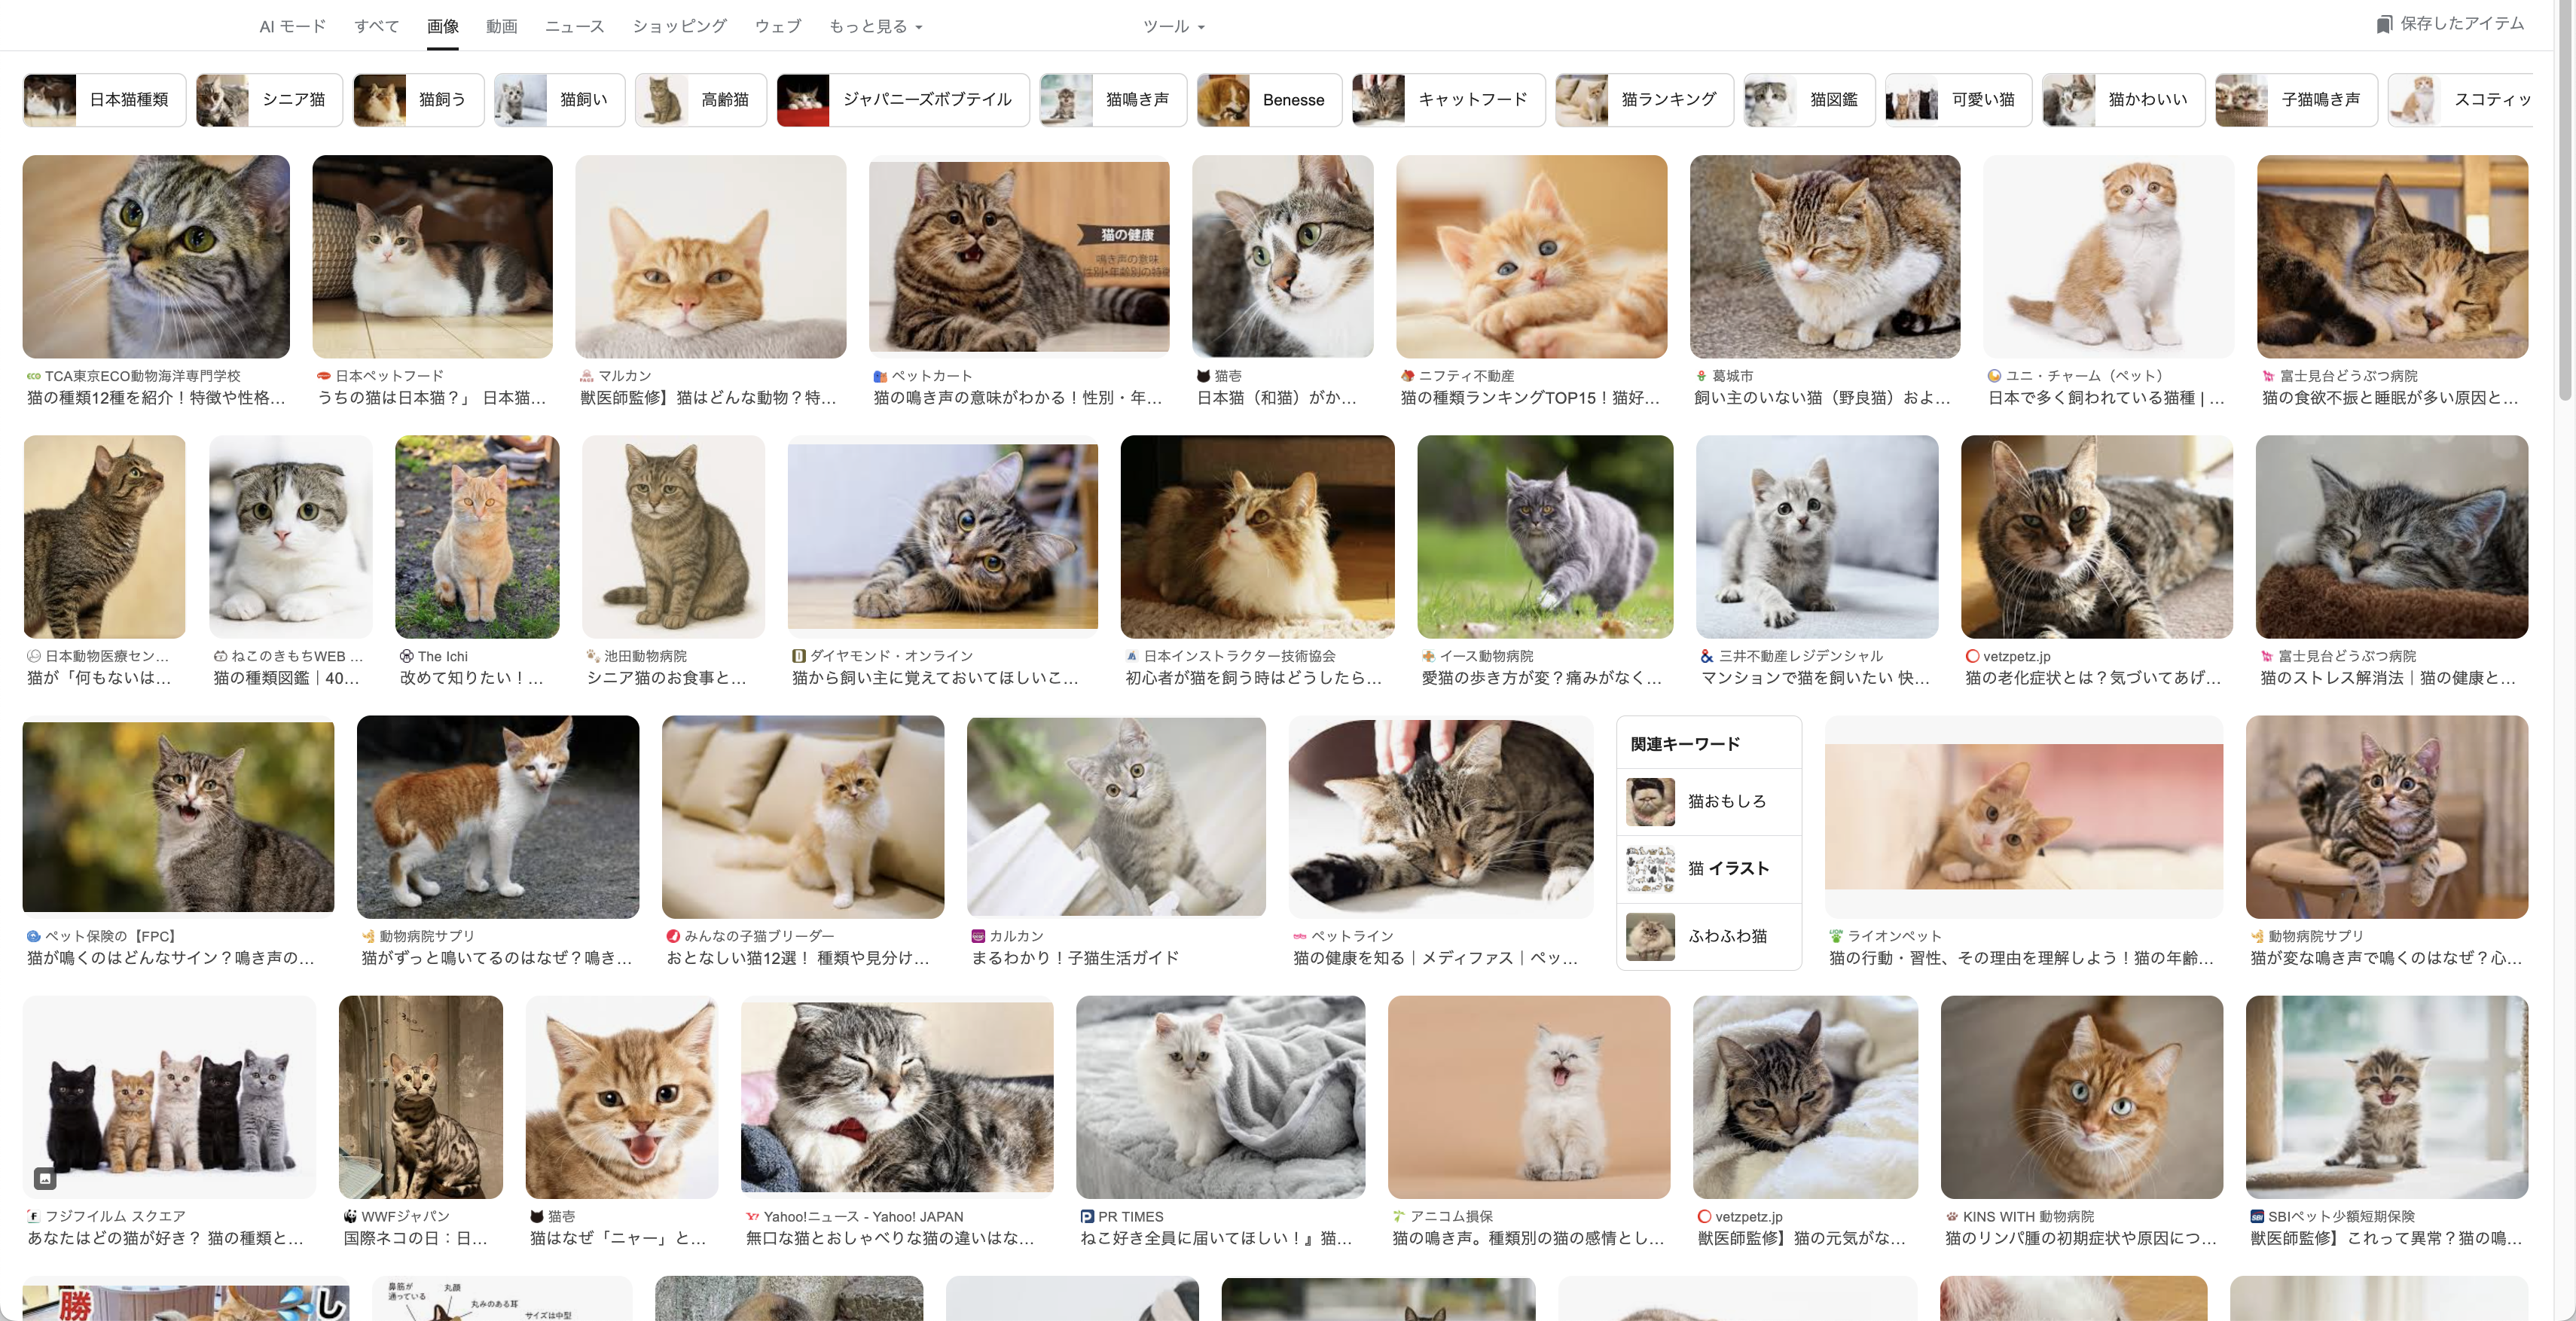Select the キャットフード filter chip
This screenshot has height=1321, width=2576.
coord(1448,100)
